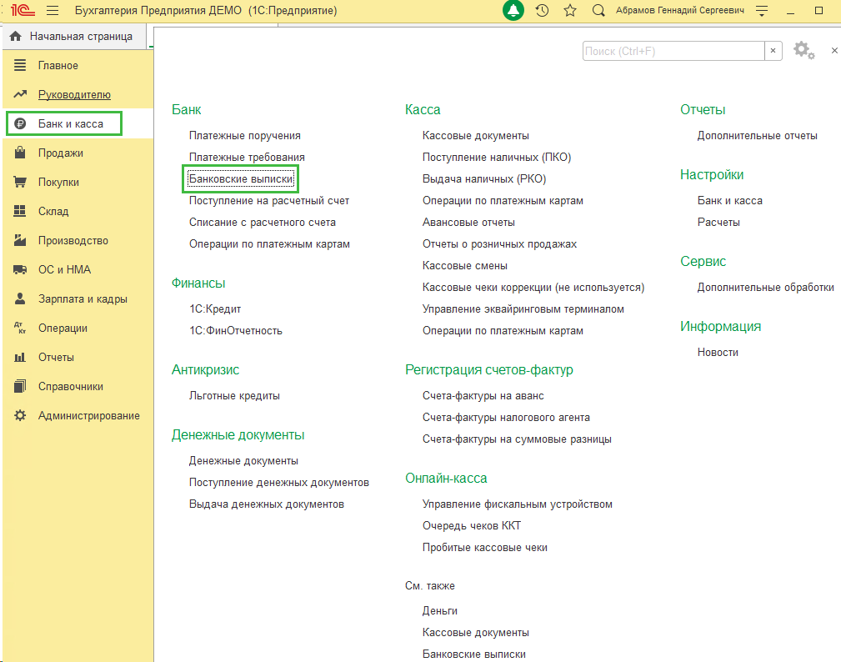Open 1С:ФинОтчетность link
Viewport: 841px width, 662px height.
pyautogui.click(x=235, y=330)
